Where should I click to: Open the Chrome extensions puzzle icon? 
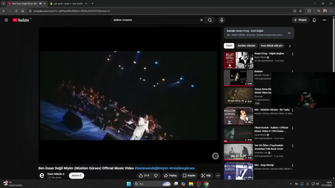pos(309,11)
